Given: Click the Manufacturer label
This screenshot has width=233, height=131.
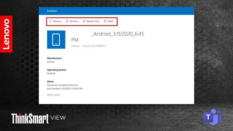Looking at the screenshot, I should pyautogui.click(x=54, y=58).
